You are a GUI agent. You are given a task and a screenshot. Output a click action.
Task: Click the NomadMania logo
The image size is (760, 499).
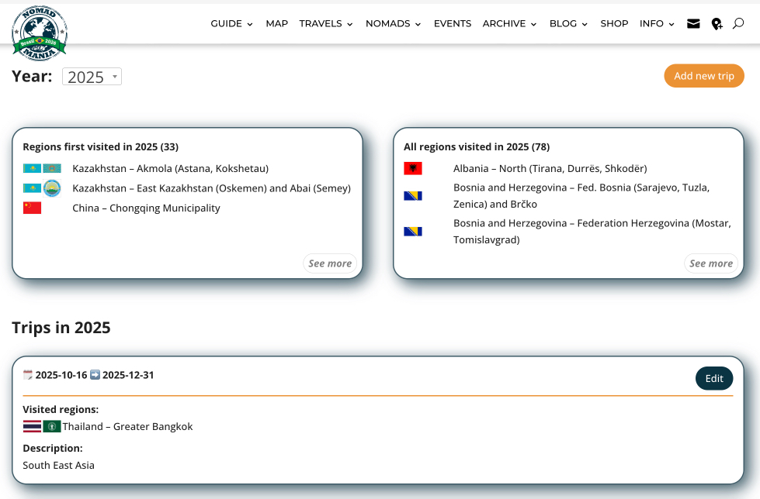click(40, 33)
